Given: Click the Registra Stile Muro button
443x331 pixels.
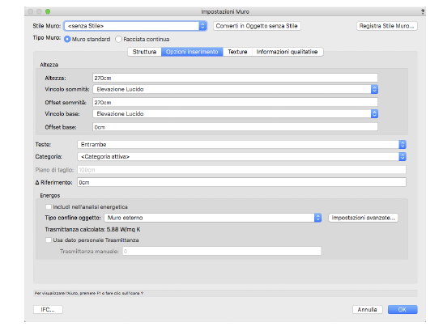Looking at the screenshot, I should point(387,26).
